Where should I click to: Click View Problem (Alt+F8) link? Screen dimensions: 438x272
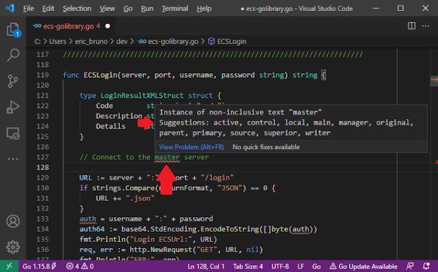tap(192, 147)
